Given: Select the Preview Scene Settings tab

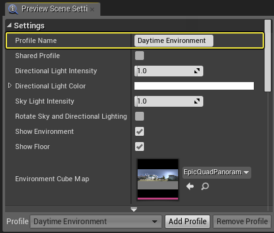Looking at the screenshot, I should (52, 9).
